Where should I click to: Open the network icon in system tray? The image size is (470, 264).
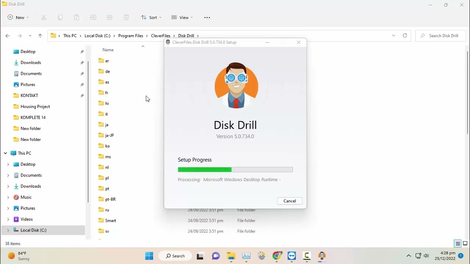tap(418, 256)
